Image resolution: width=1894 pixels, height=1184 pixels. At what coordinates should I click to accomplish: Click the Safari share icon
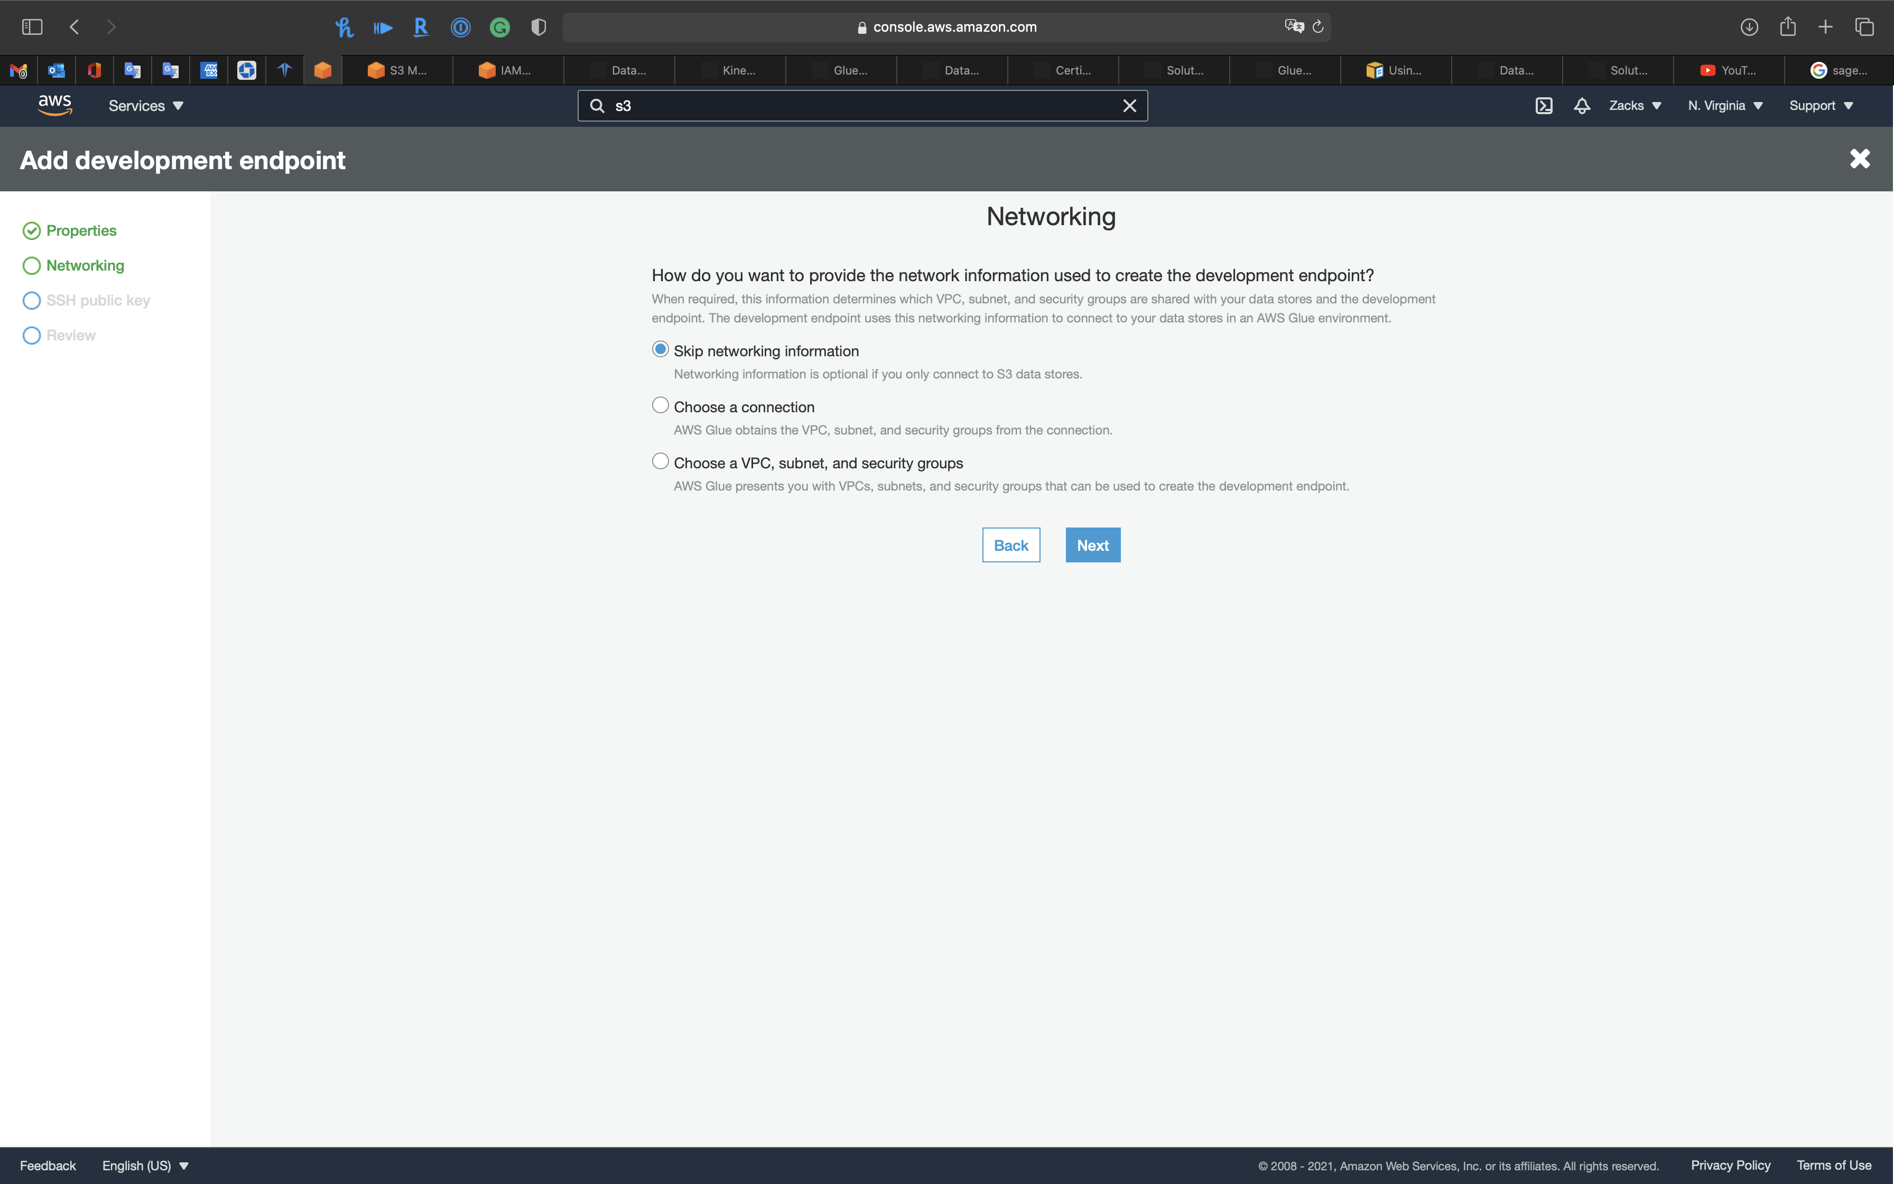pos(1788,27)
